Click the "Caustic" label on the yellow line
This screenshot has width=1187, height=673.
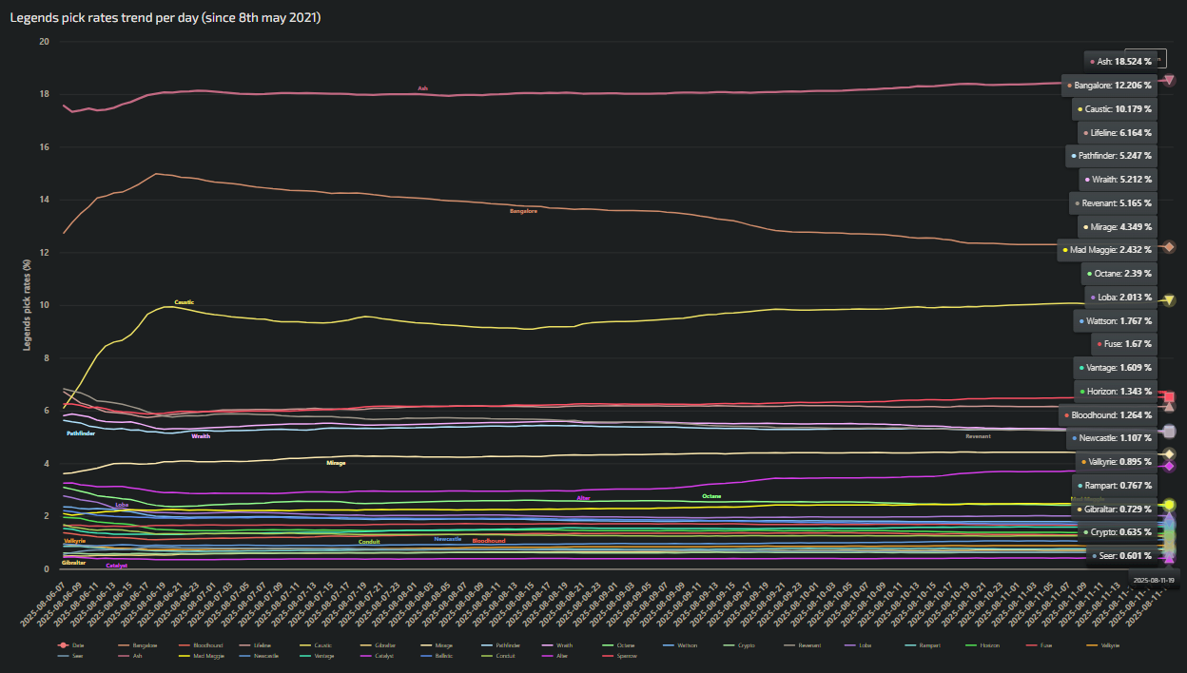click(x=185, y=302)
